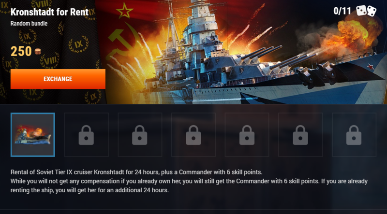Click the Kronshtadt for Rent title

(49, 12)
